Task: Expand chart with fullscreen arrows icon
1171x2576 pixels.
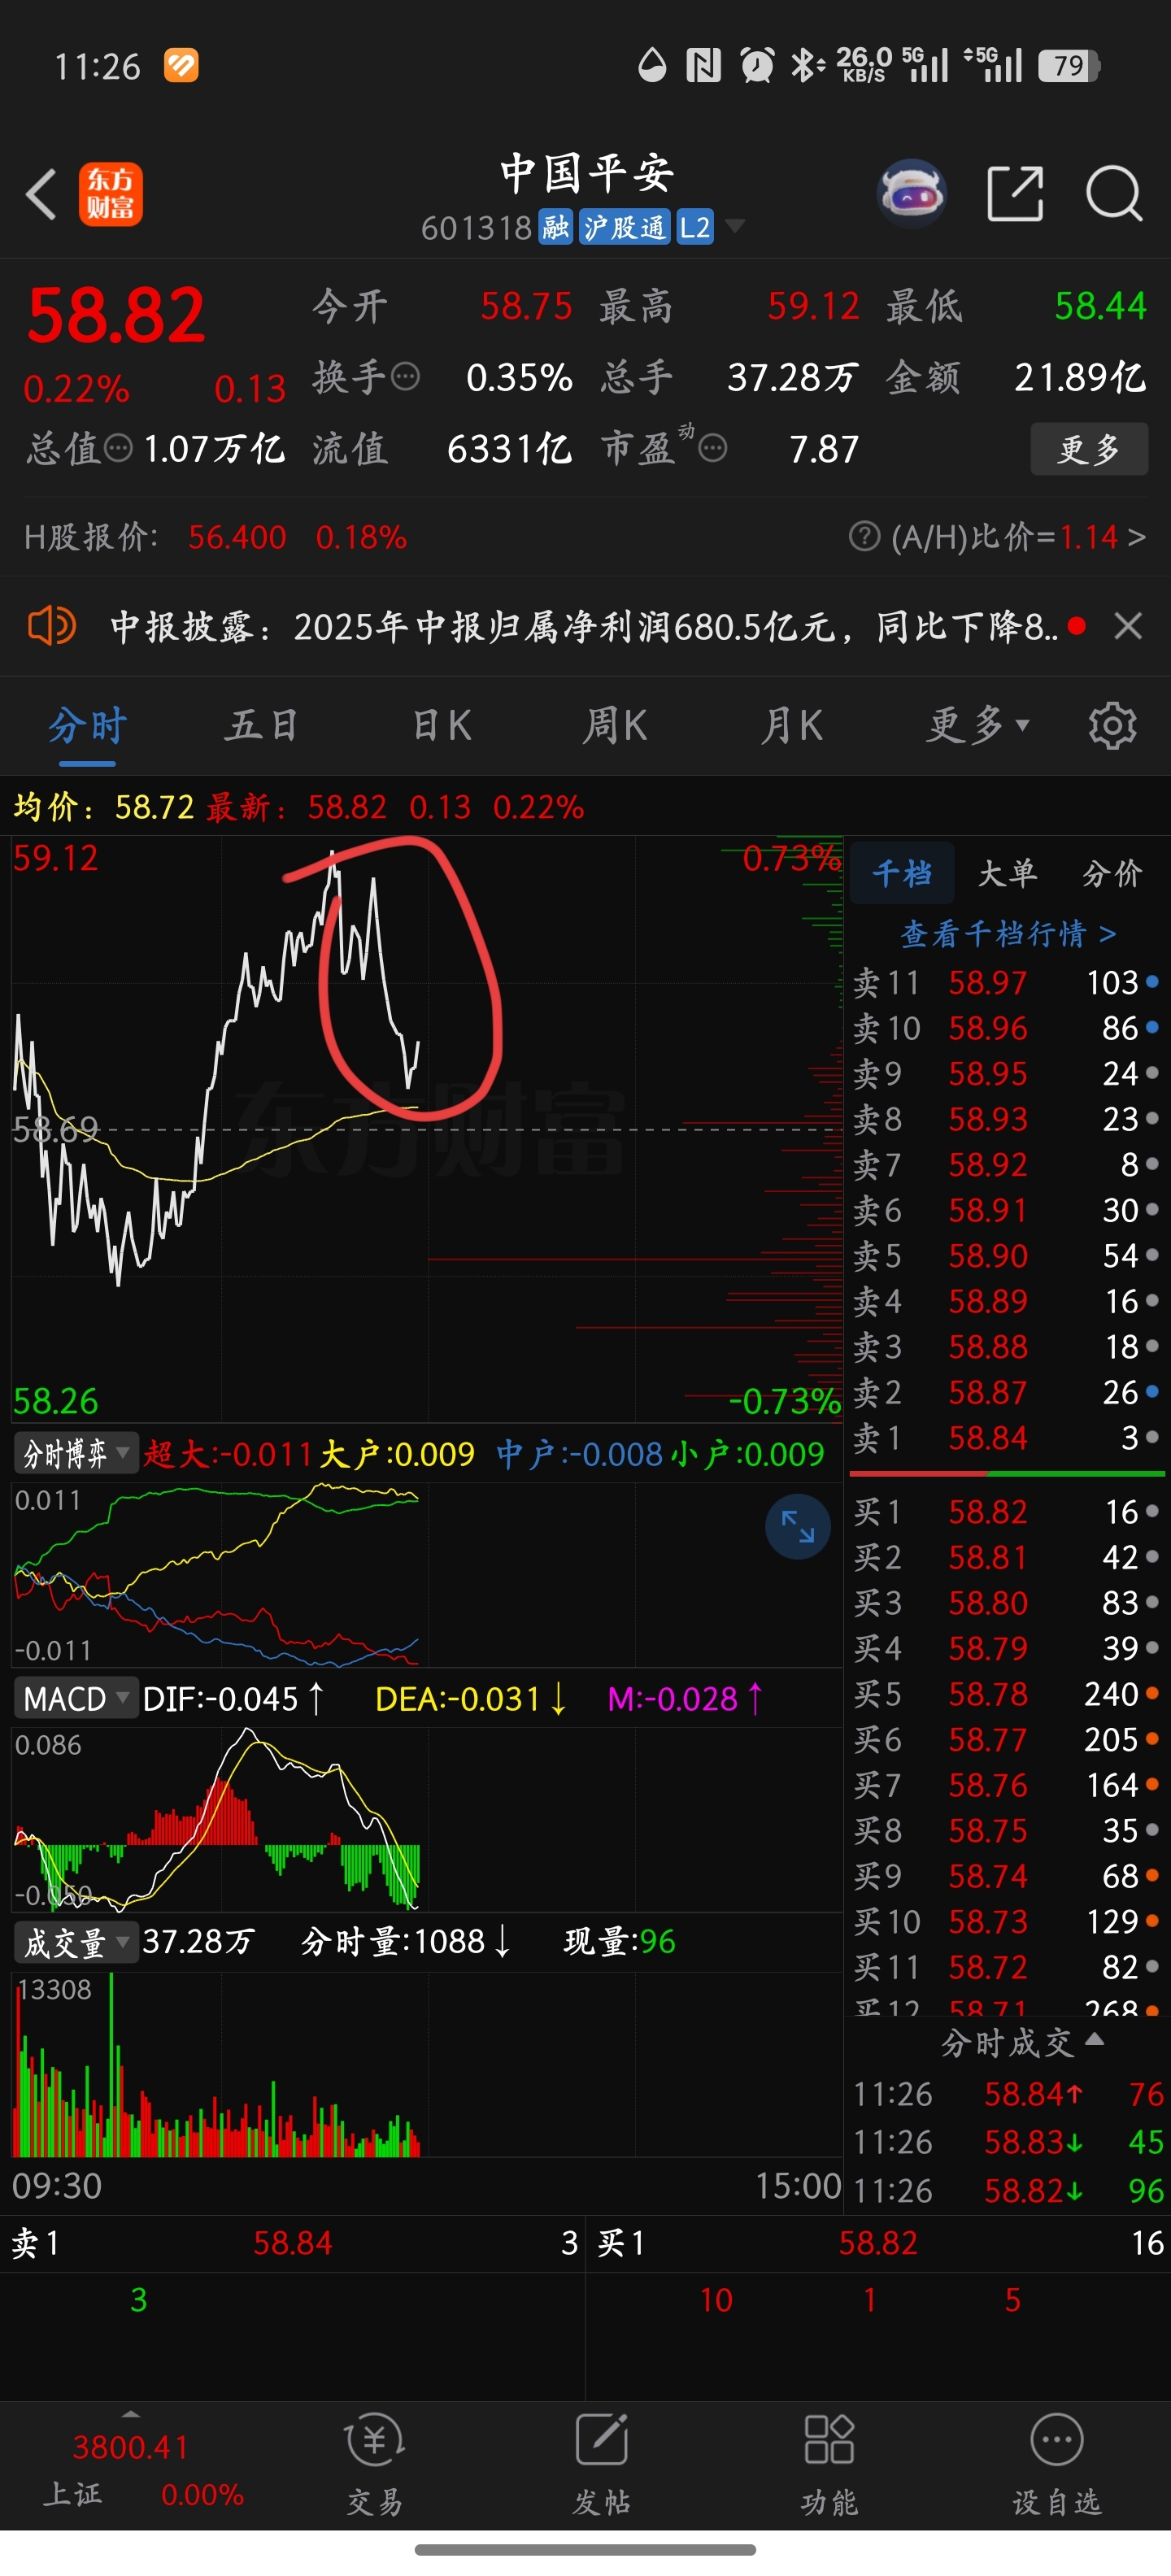Action: [x=797, y=1527]
